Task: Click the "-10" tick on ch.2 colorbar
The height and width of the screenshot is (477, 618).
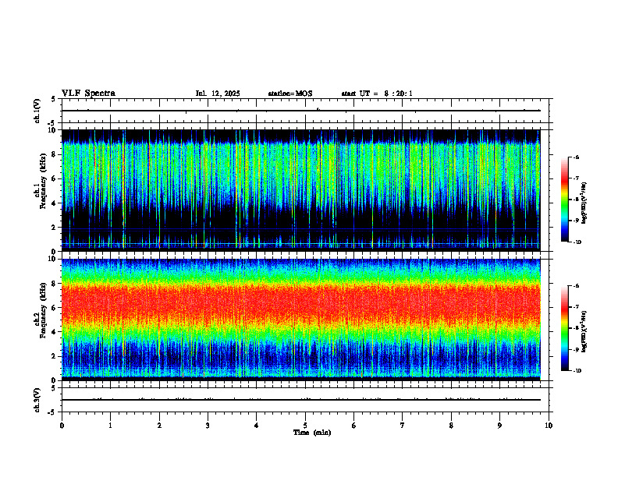Action: click(x=577, y=371)
